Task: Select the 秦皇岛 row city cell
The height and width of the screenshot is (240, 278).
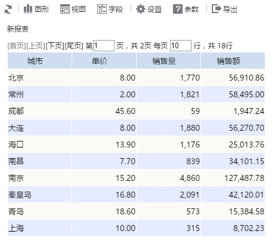Action: pyautogui.click(x=39, y=195)
